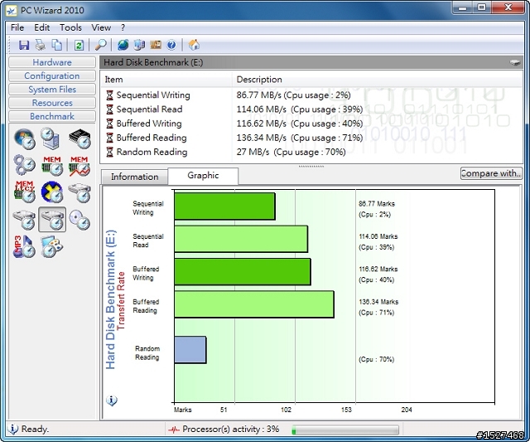Run the black chip cache benchmark icon
The height and width of the screenshot is (442, 530).
79,138
